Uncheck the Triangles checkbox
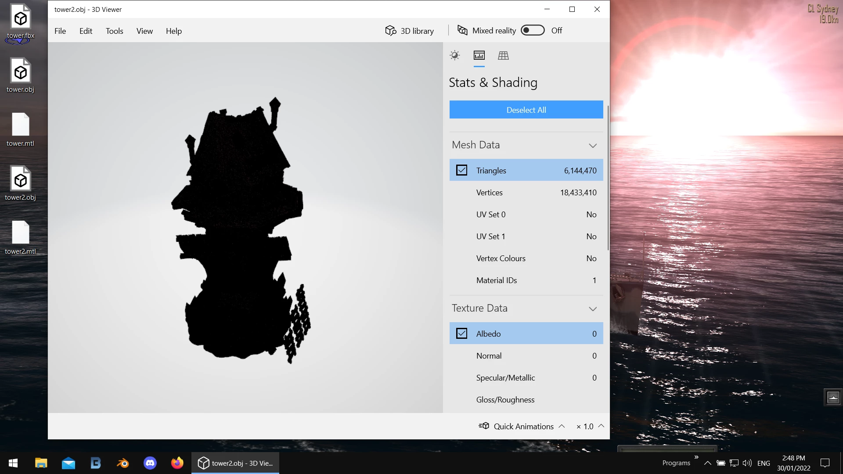Screen dimensions: 843x474 [461, 170]
